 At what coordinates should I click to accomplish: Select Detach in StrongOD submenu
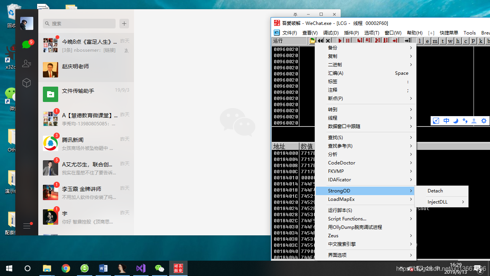(441, 191)
